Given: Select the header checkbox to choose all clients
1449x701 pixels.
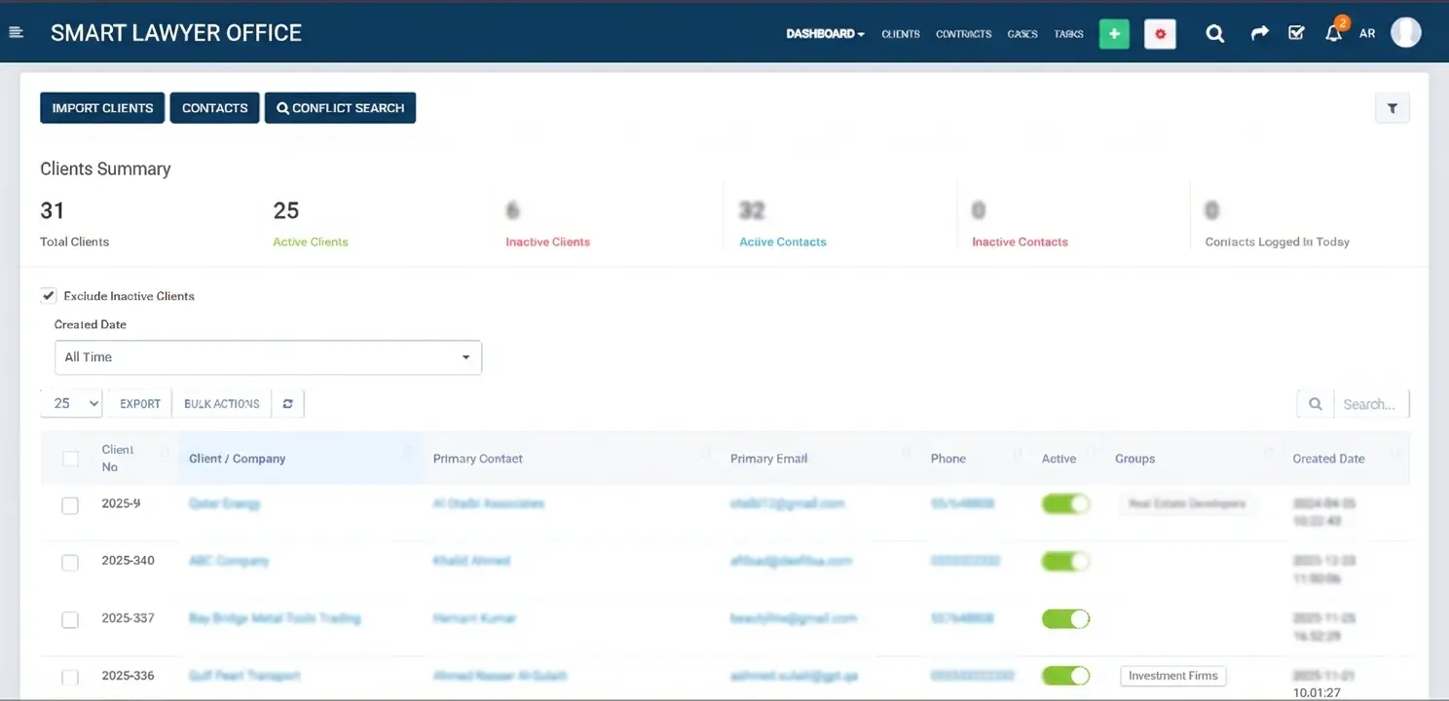Looking at the screenshot, I should tap(70, 458).
